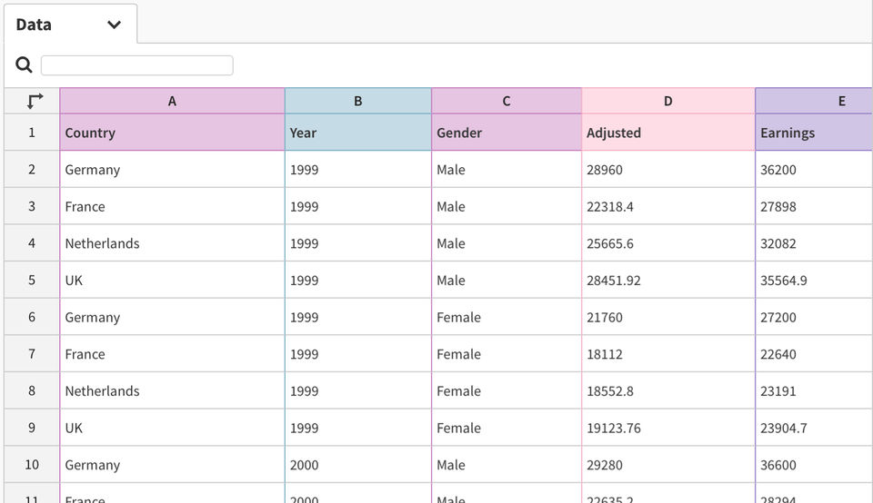This screenshot has width=873, height=503.
Task: Select column B header
Action: pyautogui.click(x=358, y=101)
